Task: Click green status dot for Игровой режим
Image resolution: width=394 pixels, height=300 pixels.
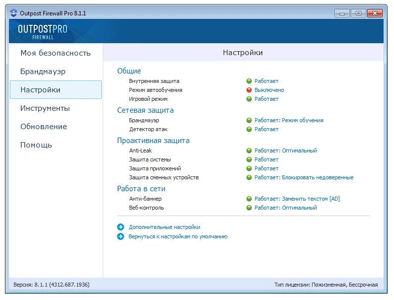Action: 249,99
